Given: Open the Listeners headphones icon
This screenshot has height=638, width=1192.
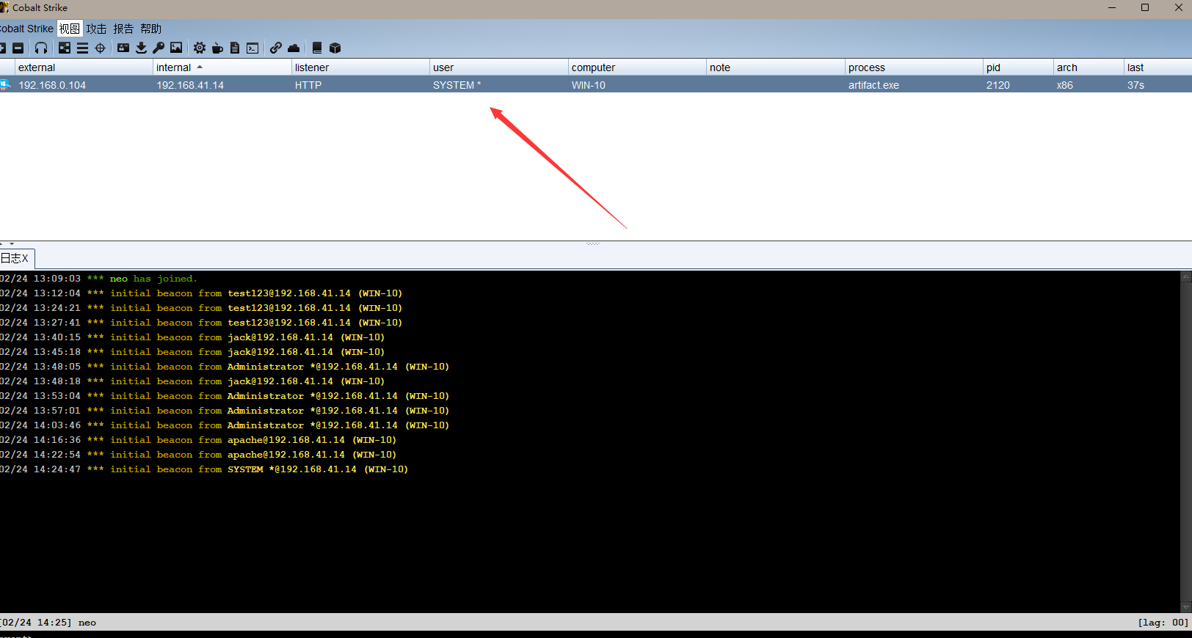Looking at the screenshot, I should point(41,48).
